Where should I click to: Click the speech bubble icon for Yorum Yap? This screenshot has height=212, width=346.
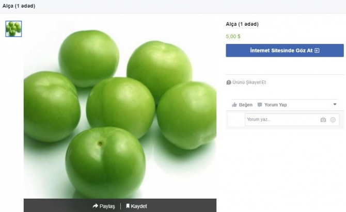(x=260, y=105)
